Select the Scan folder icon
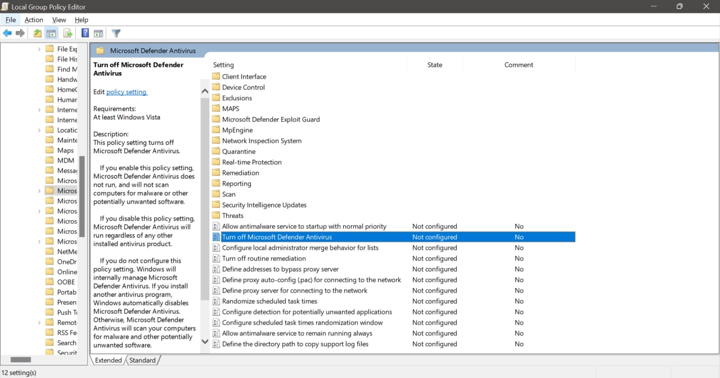Image resolution: width=720 pixels, height=378 pixels. click(216, 194)
